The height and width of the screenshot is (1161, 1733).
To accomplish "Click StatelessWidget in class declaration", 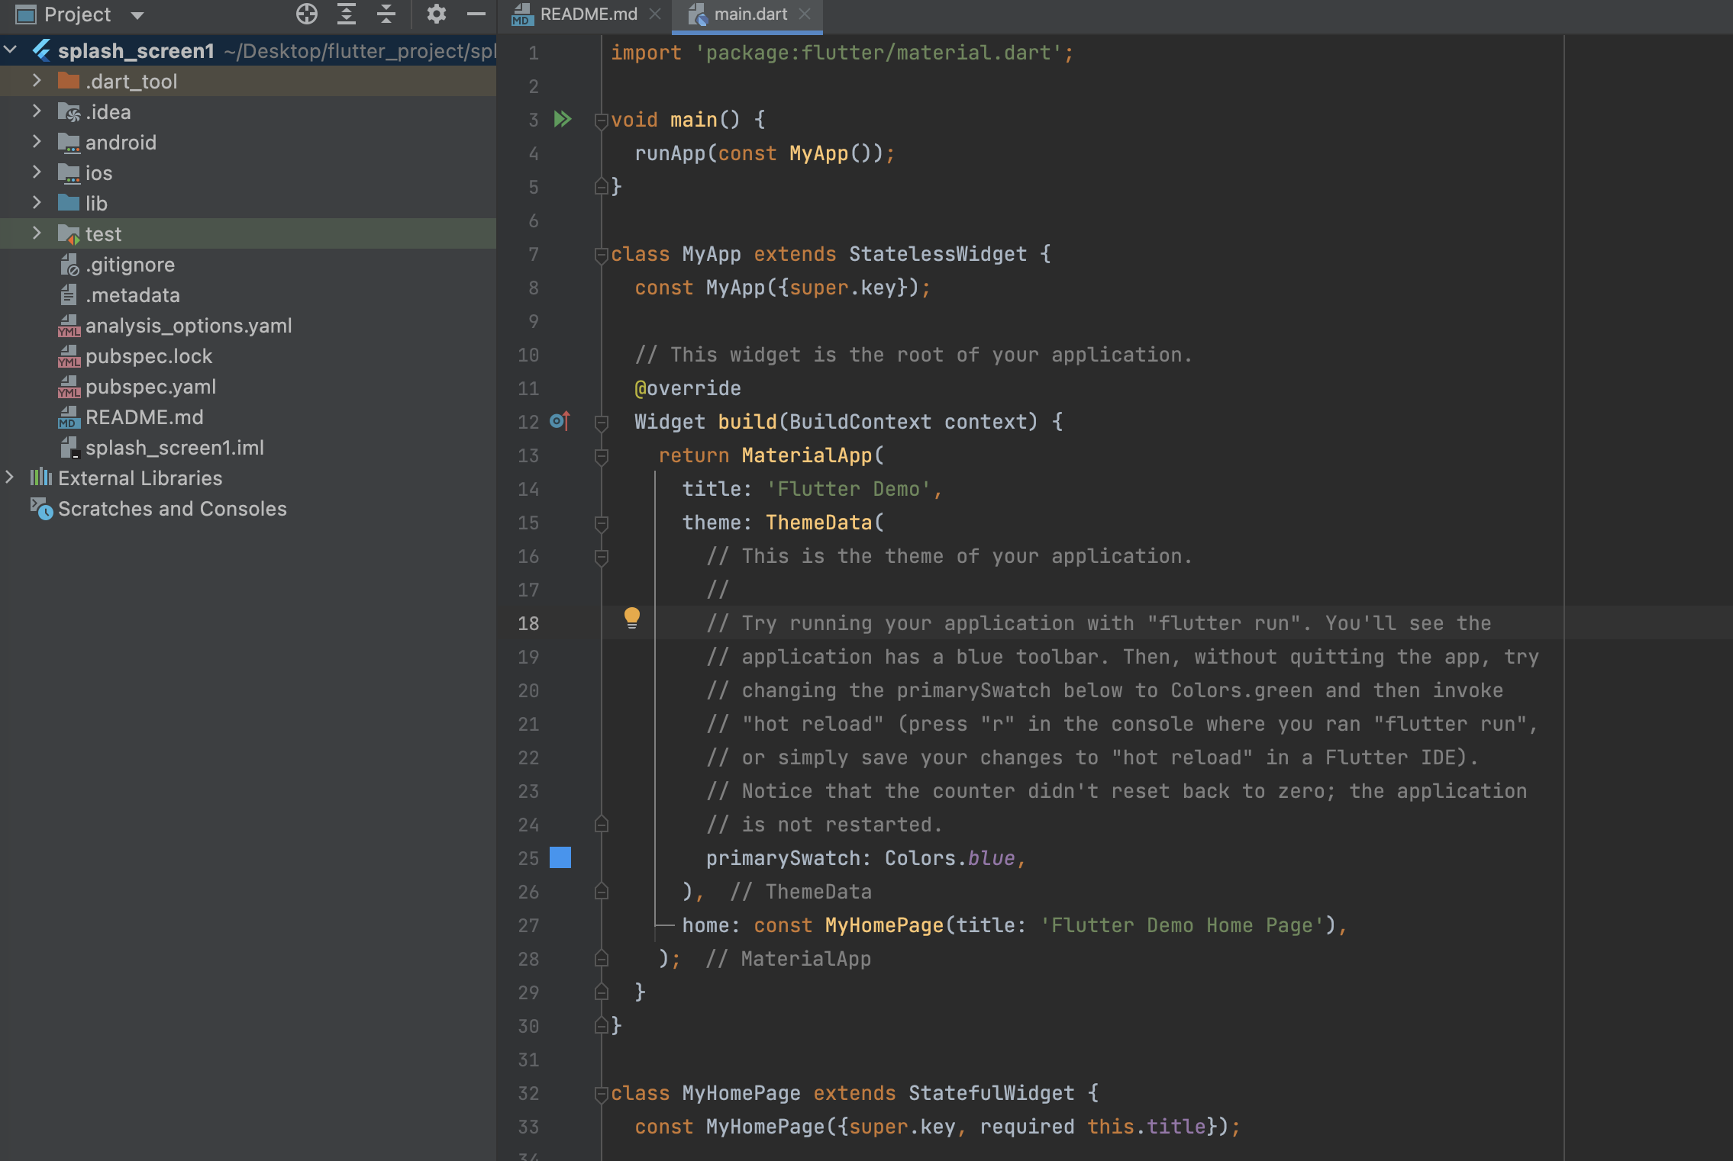I will click(x=938, y=254).
